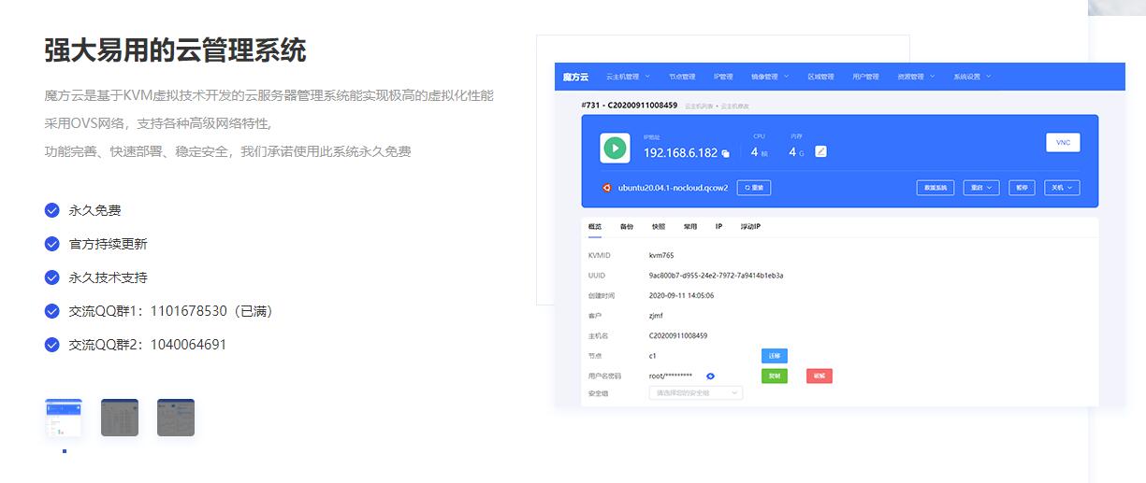Viewport: 1146px width, 483px height.
Task: Click the creation time 2020-09-11 14:05:06
Action: click(x=682, y=295)
